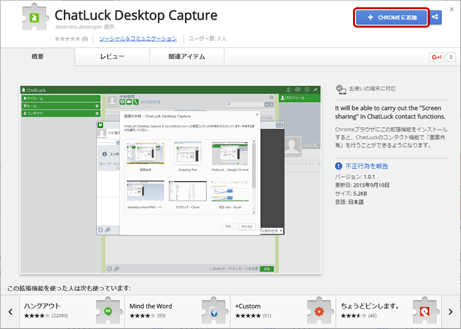Go to previous related extensions

(x=11, y=312)
